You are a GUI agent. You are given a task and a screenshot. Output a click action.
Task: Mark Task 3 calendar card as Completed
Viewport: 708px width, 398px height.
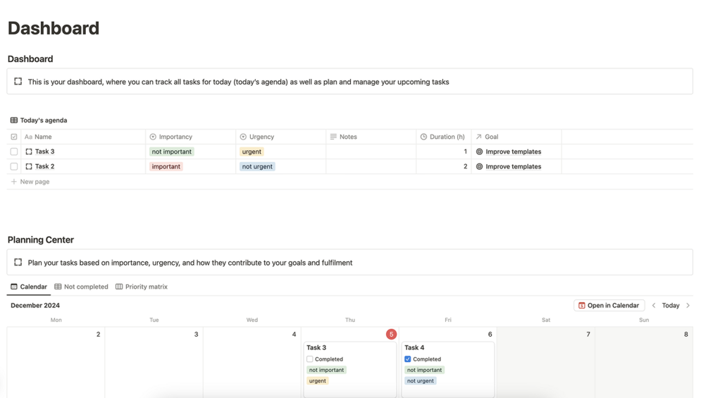(310, 359)
